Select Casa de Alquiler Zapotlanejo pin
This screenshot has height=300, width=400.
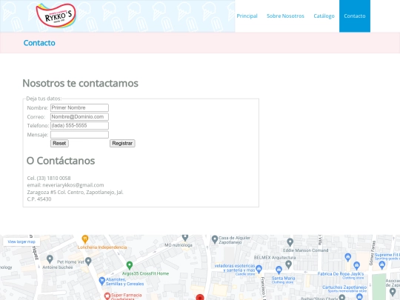[x=215, y=239]
